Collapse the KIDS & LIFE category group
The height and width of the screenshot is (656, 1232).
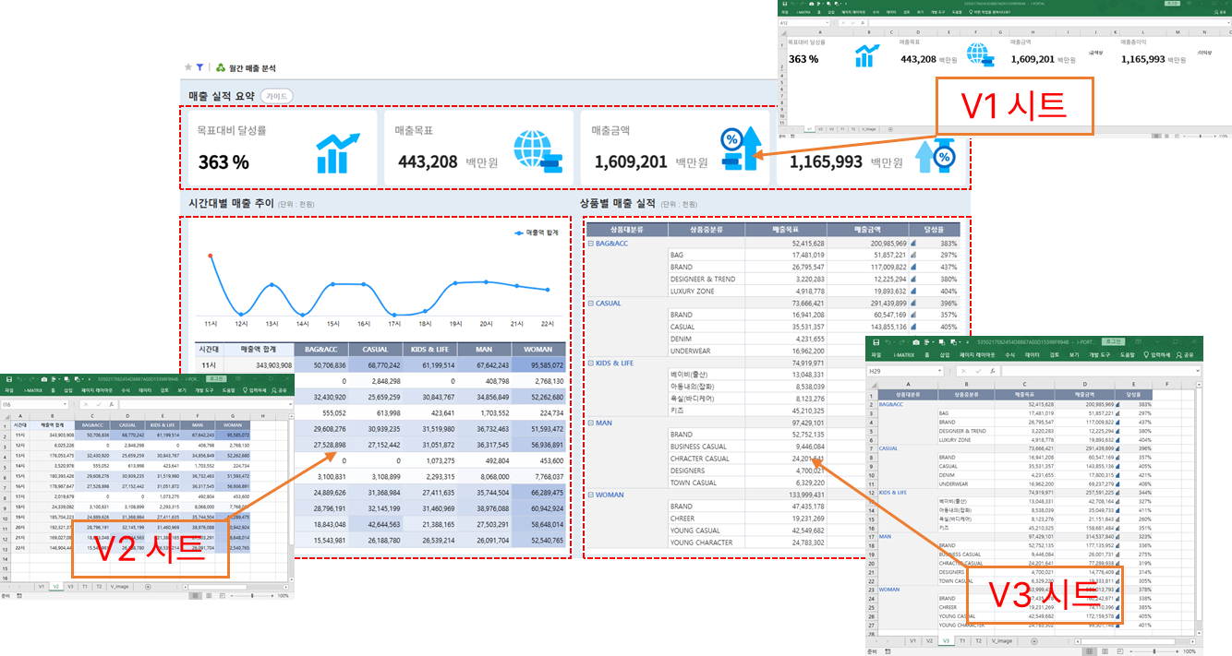coord(590,364)
